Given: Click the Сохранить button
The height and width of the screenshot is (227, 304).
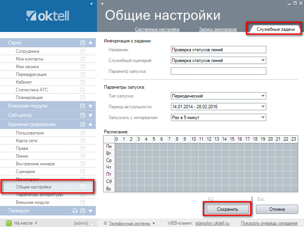Looking at the screenshot, I should coord(228,209).
